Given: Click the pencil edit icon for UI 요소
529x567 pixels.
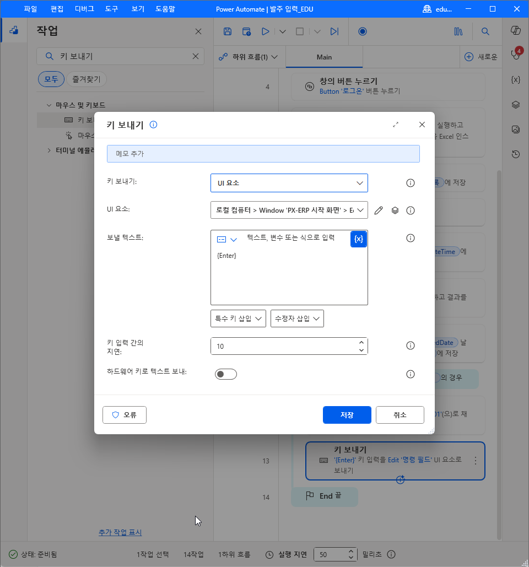Looking at the screenshot, I should 379,210.
